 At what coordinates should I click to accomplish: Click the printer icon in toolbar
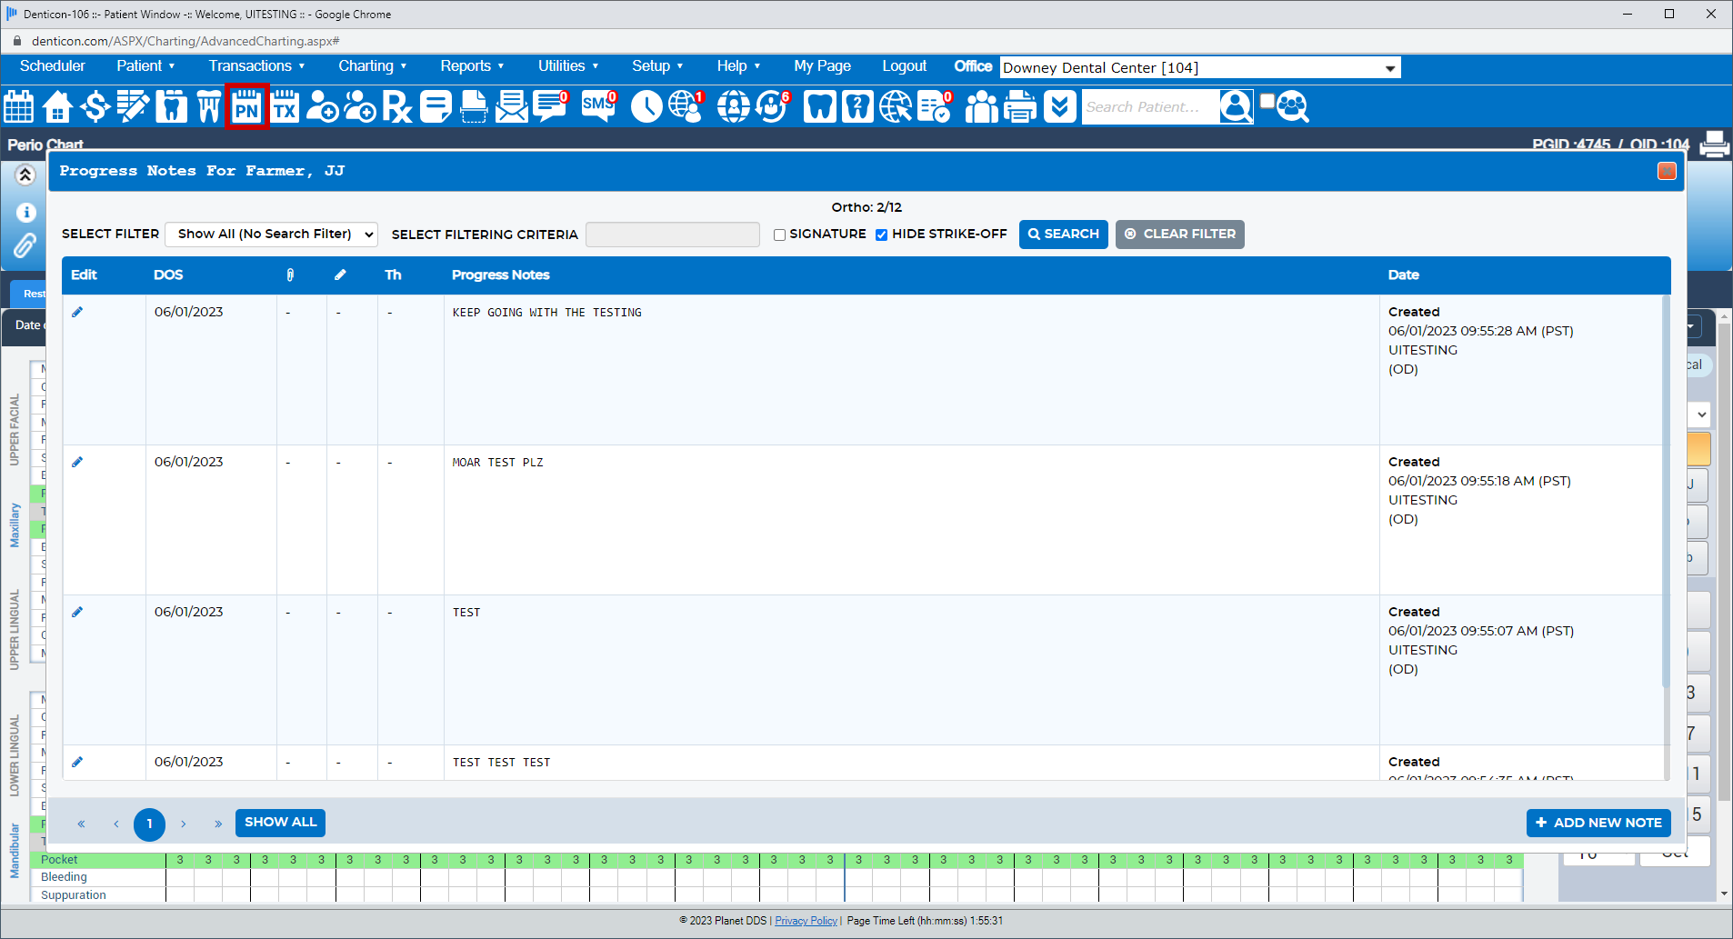click(x=1020, y=106)
